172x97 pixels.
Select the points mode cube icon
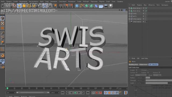tap(2, 33)
